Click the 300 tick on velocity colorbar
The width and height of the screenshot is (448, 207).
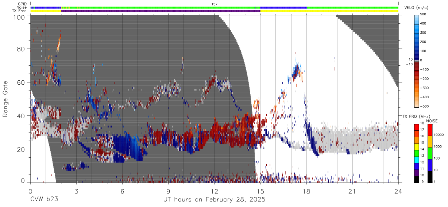[424, 32]
